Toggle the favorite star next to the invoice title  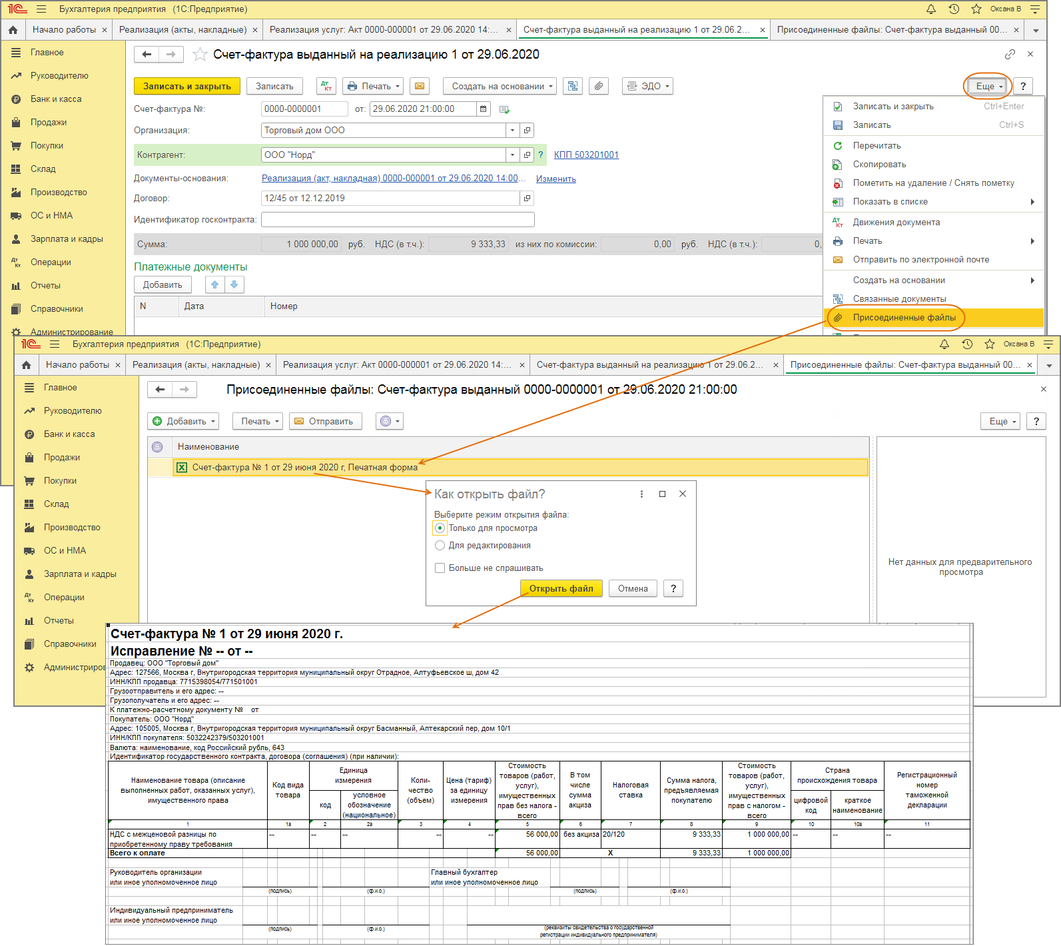pyautogui.click(x=199, y=55)
